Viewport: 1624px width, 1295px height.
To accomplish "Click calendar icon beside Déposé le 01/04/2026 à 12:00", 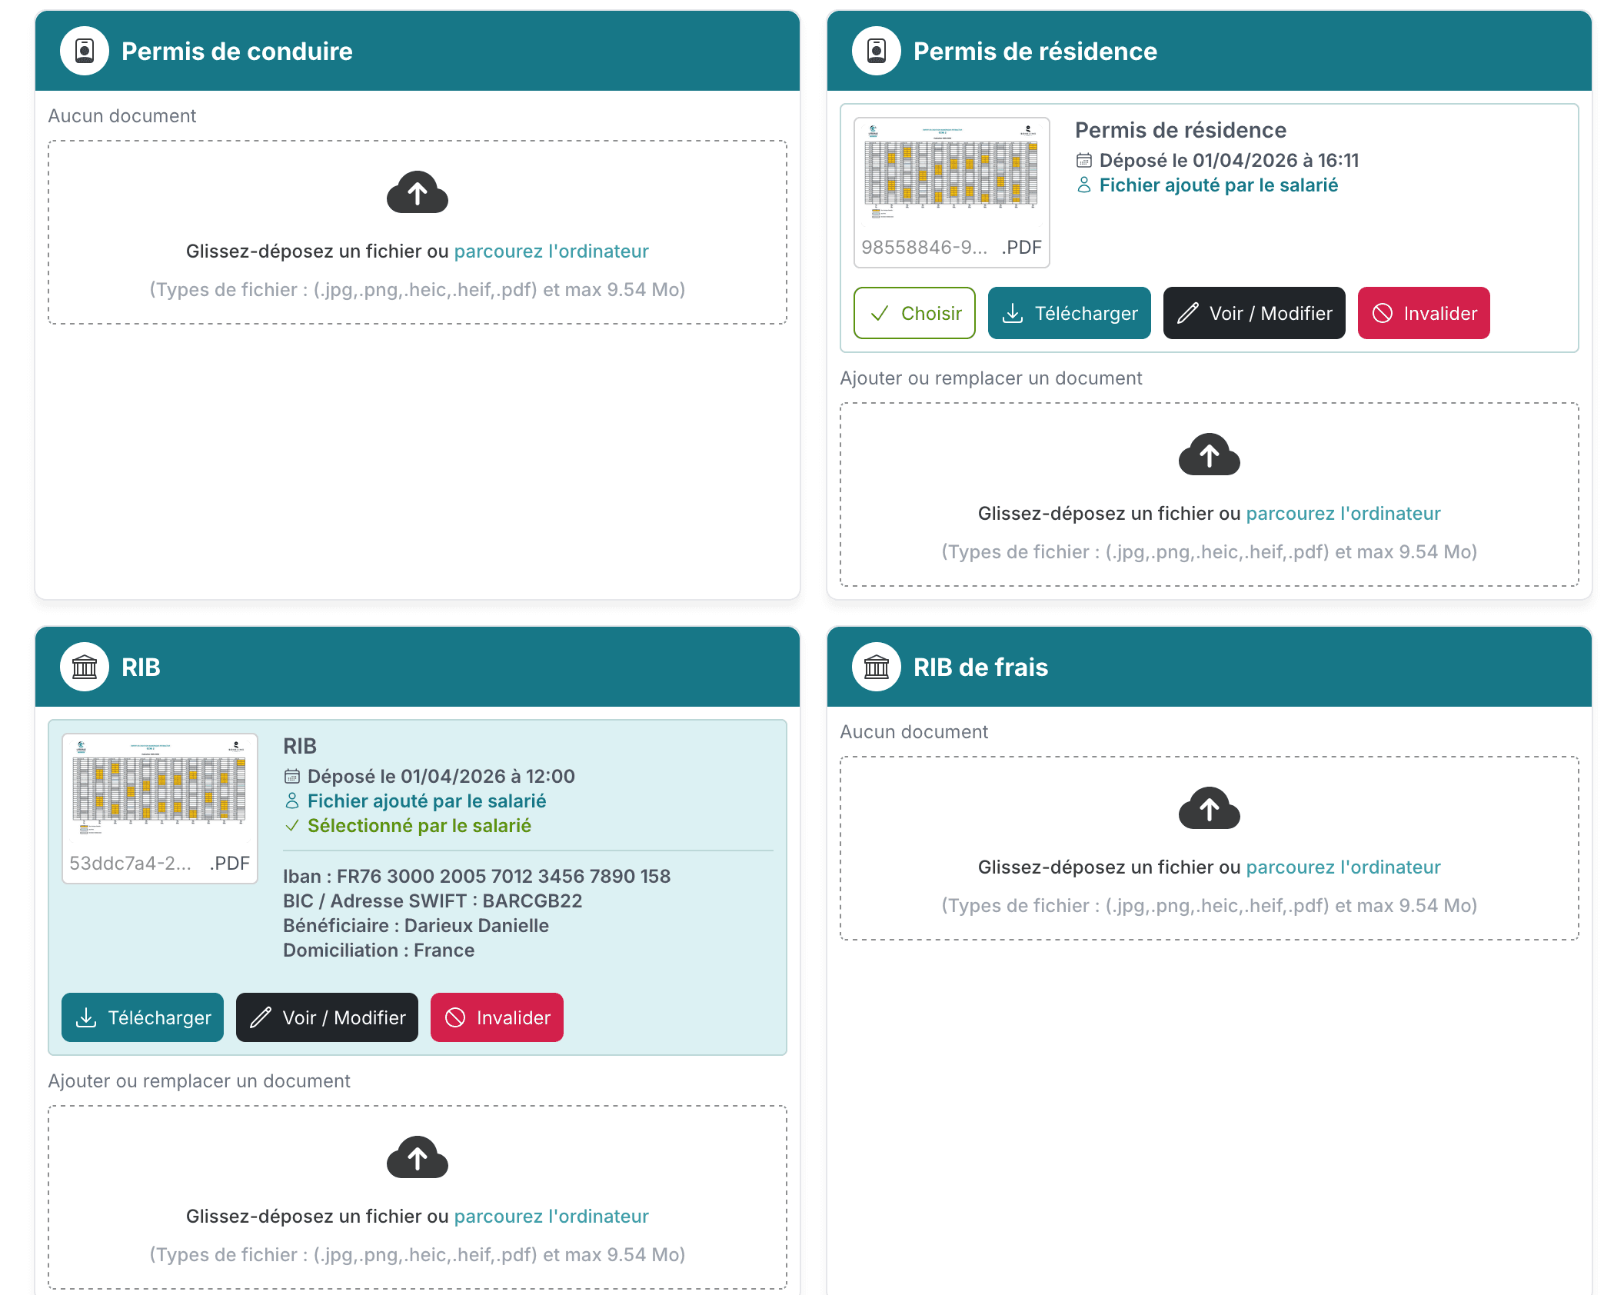I will tap(292, 777).
